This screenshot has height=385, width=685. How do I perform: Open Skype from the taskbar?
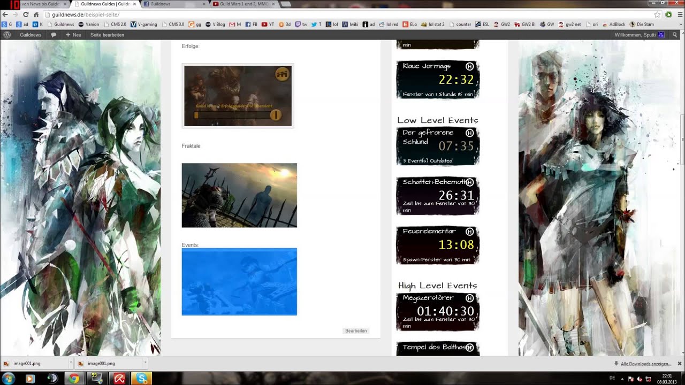(142, 379)
